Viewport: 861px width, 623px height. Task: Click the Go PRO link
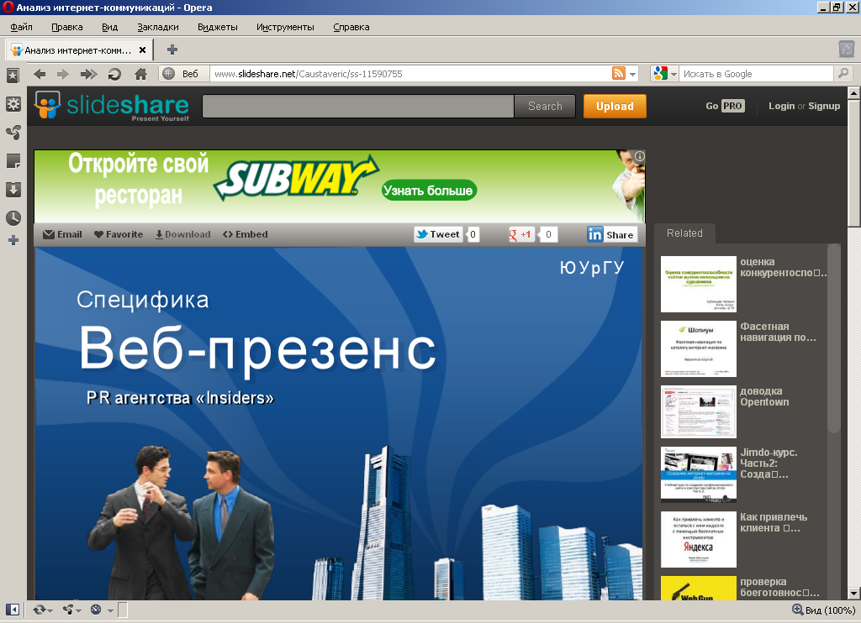click(725, 106)
